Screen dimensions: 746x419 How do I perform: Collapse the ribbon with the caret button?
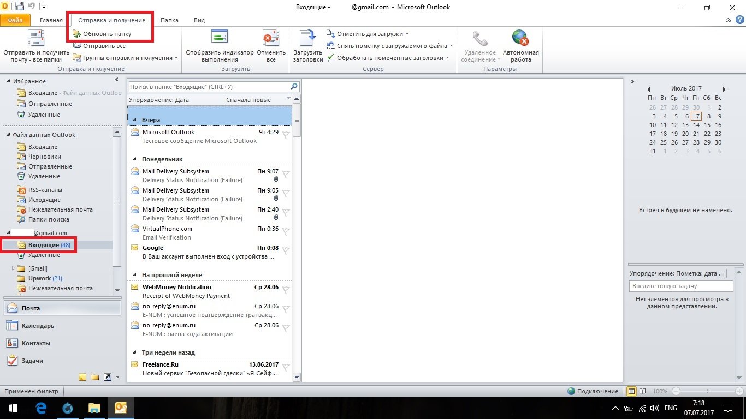(729, 20)
